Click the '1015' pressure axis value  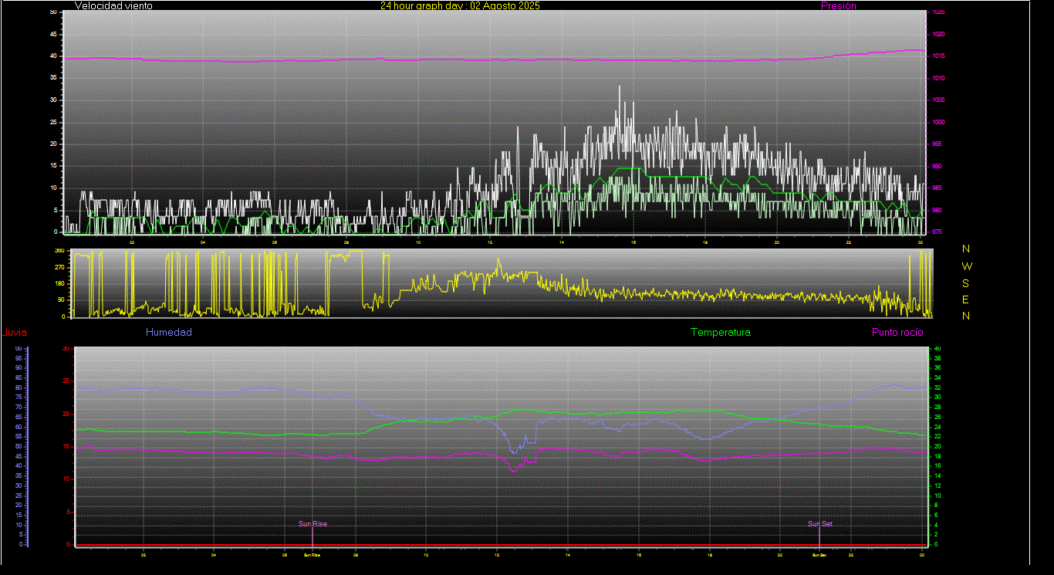pyautogui.click(x=937, y=56)
